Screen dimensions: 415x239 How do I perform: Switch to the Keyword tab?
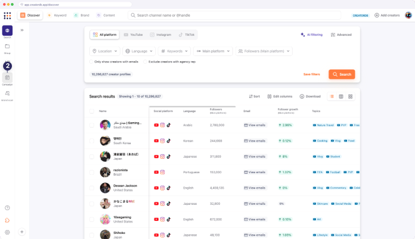coord(57,16)
